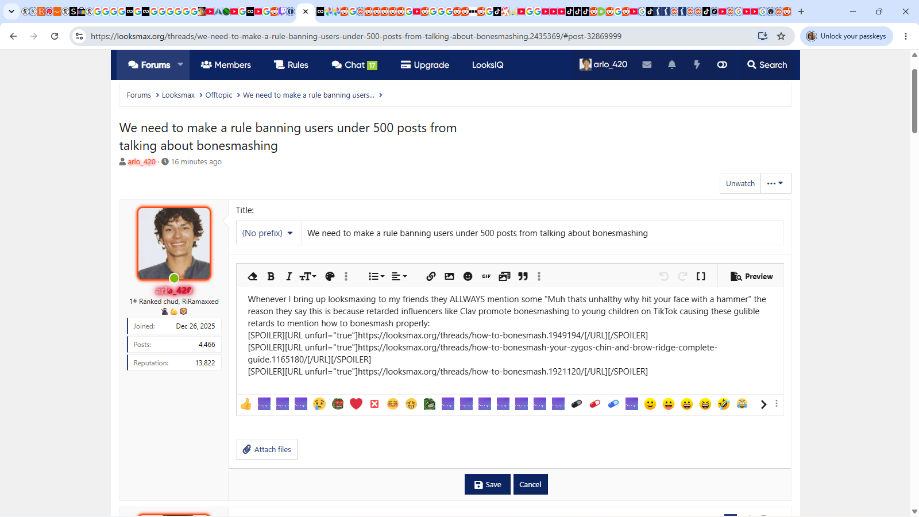
Task: Click the undo arrow in editor
Action: point(664,276)
